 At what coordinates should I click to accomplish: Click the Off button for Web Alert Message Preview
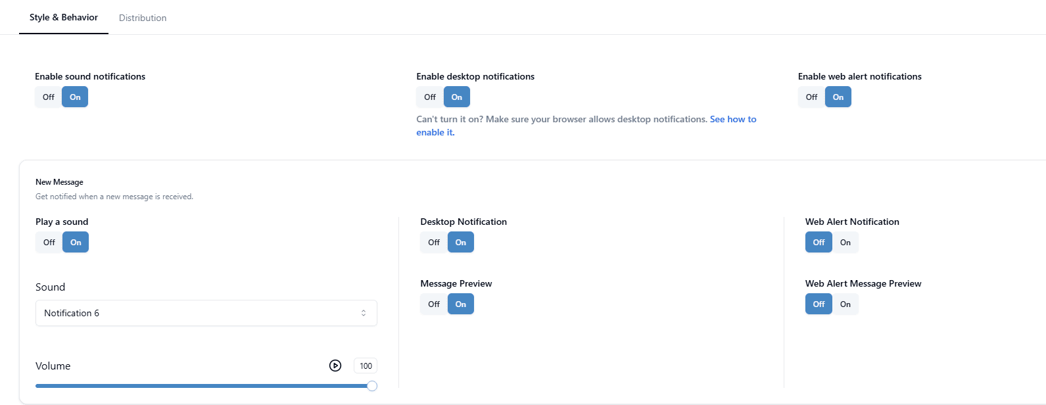(x=819, y=304)
